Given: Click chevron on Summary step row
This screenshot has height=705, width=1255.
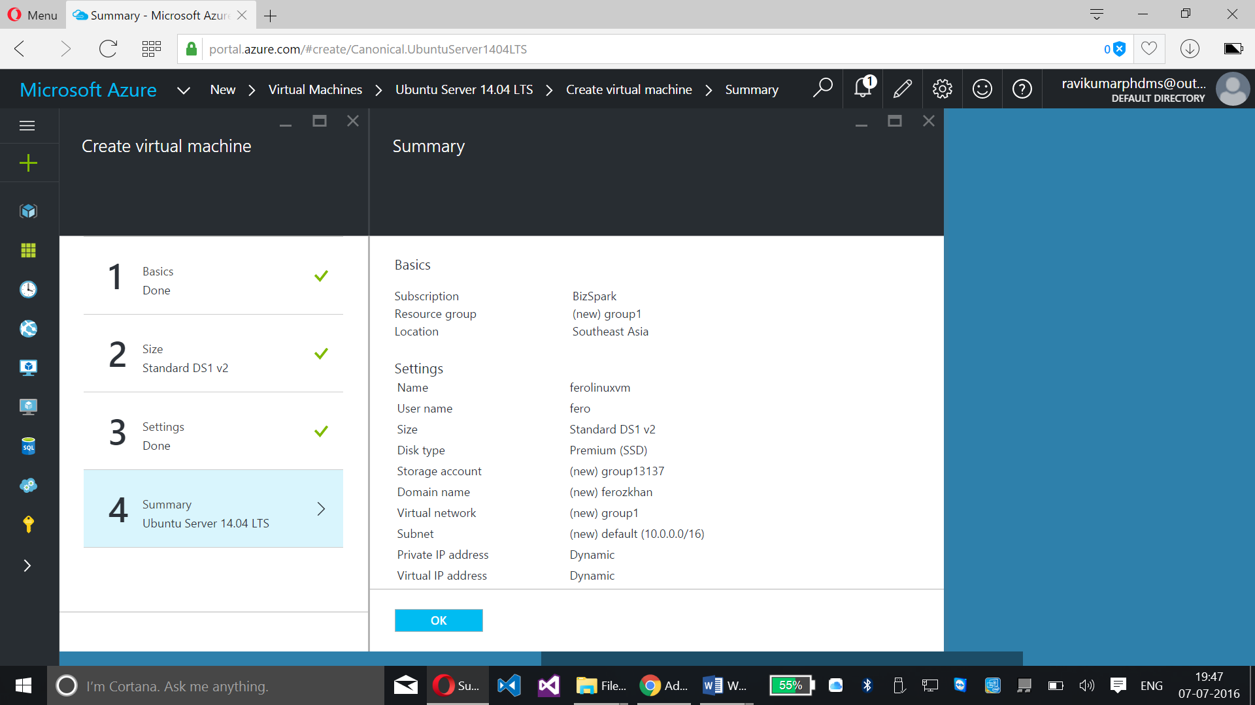Looking at the screenshot, I should point(321,509).
